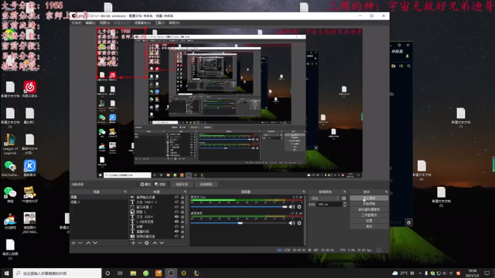Open the 微信 desktop shortcut
The height and width of the screenshot is (278, 495).
pyautogui.click(x=10, y=194)
